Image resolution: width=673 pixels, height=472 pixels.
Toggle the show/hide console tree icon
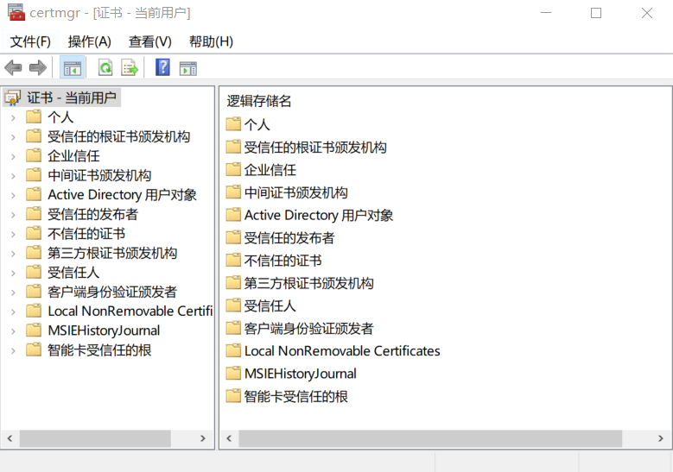tap(72, 67)
